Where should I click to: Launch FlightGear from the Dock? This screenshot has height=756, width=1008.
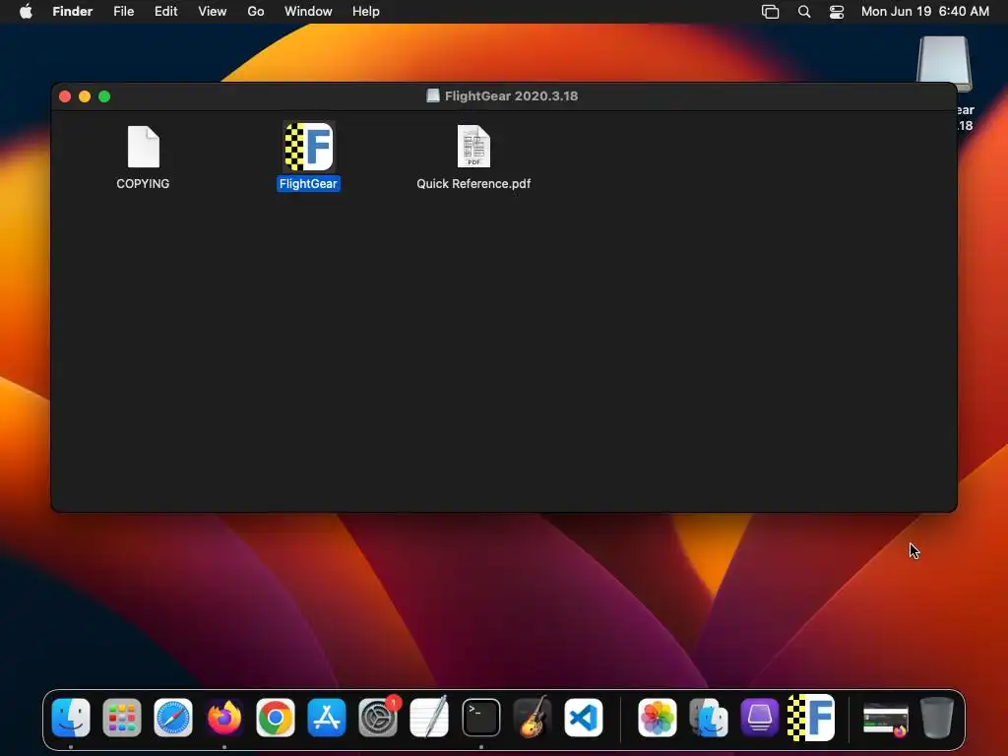pyautogui.click(x=811, y=718)
